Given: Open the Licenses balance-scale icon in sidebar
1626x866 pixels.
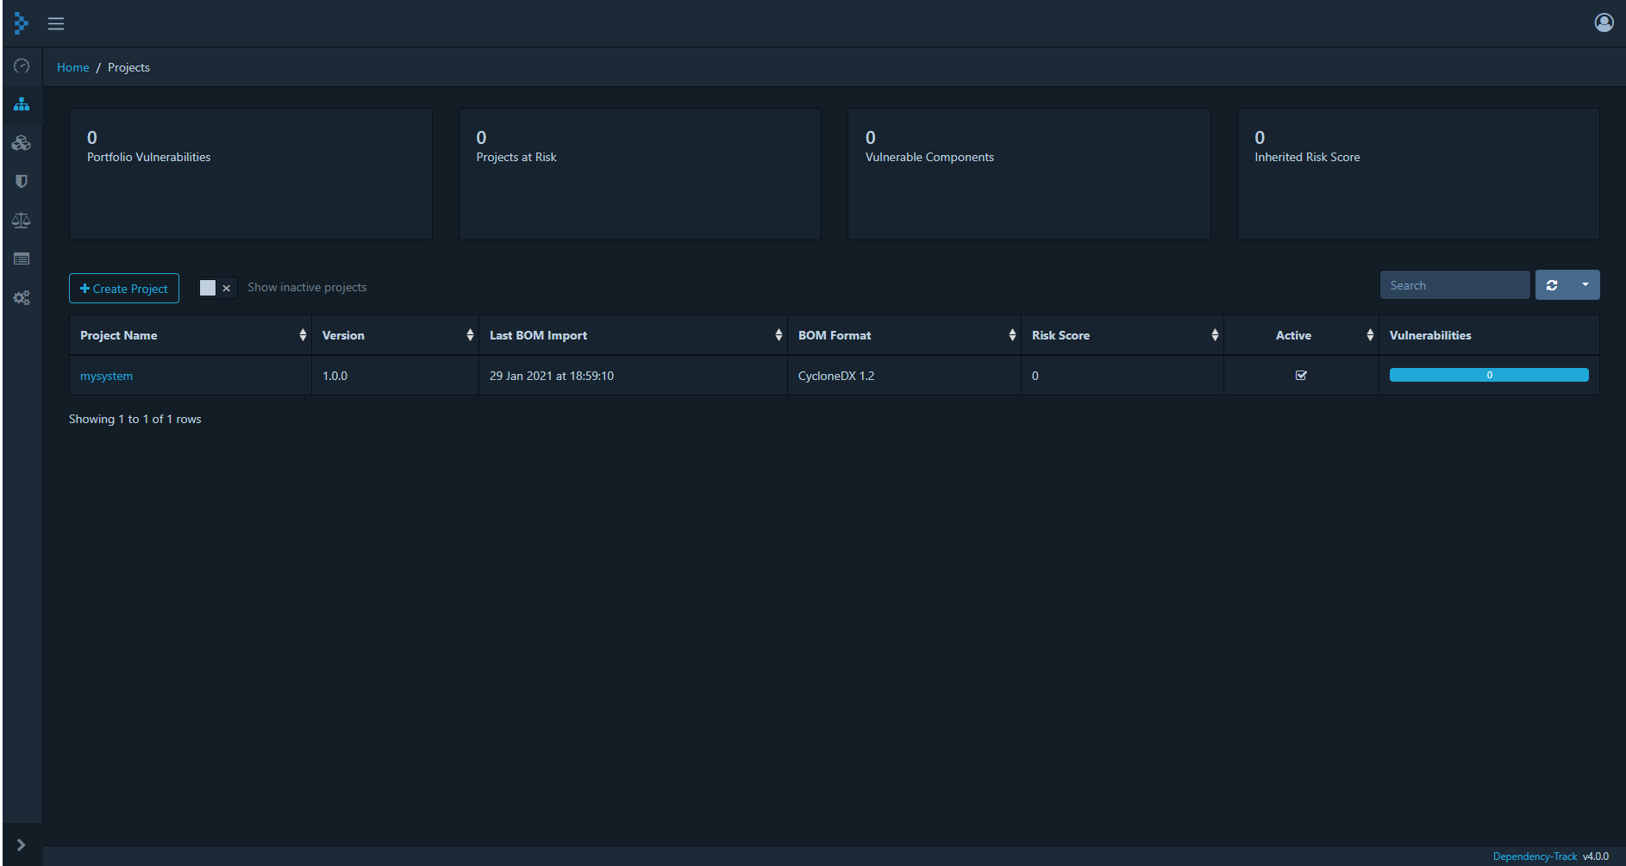Looking at the screenshot, I should point(22,221).
